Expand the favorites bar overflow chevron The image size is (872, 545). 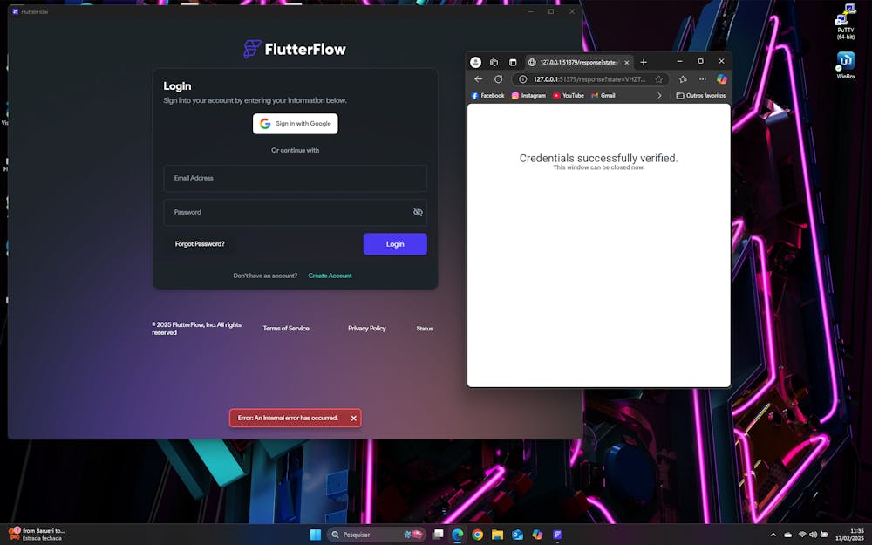659,96
